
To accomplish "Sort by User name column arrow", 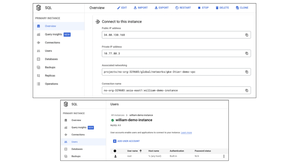I will [x=141, y=151].
